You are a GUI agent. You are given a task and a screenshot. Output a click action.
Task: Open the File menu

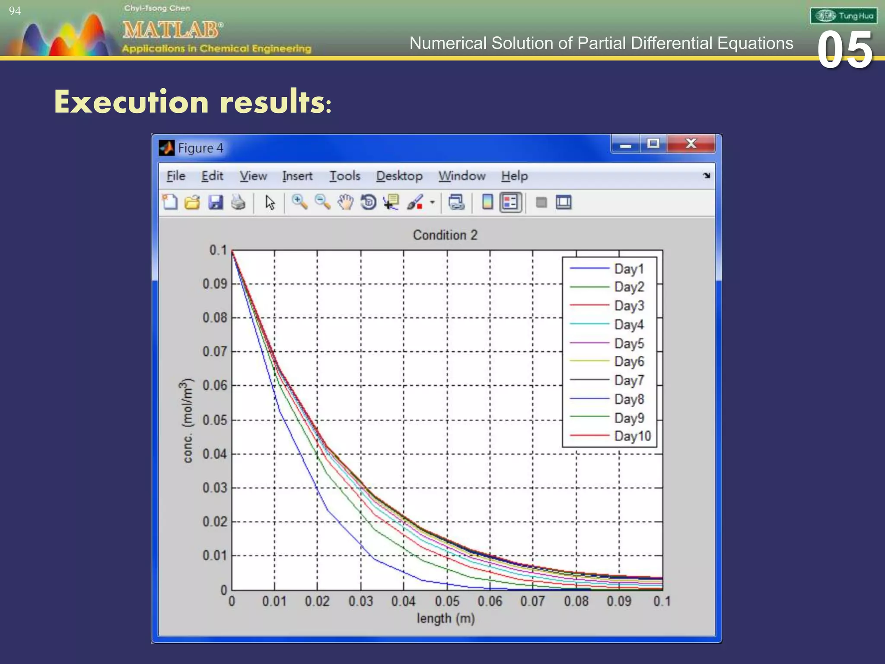point(176,176)
